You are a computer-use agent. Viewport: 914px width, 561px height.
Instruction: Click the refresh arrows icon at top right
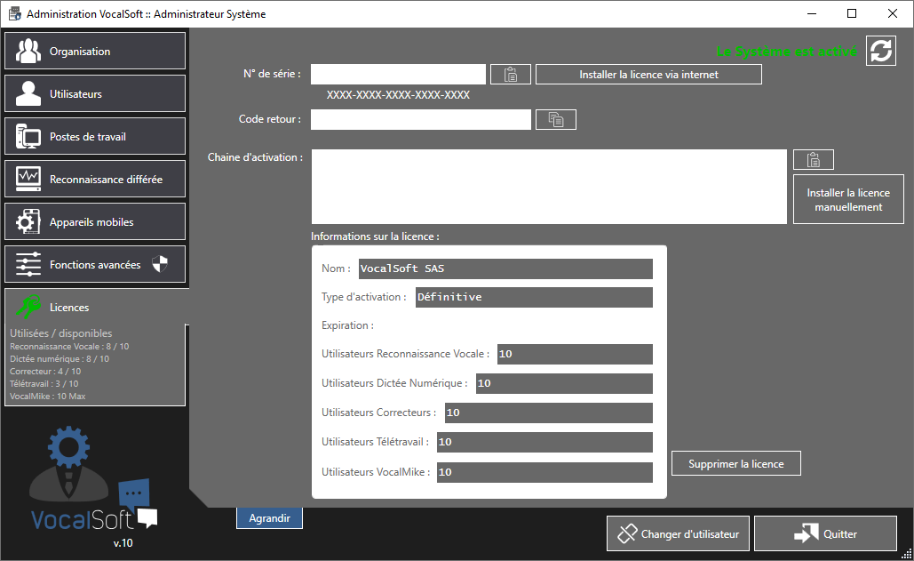(x=881, y=51)
